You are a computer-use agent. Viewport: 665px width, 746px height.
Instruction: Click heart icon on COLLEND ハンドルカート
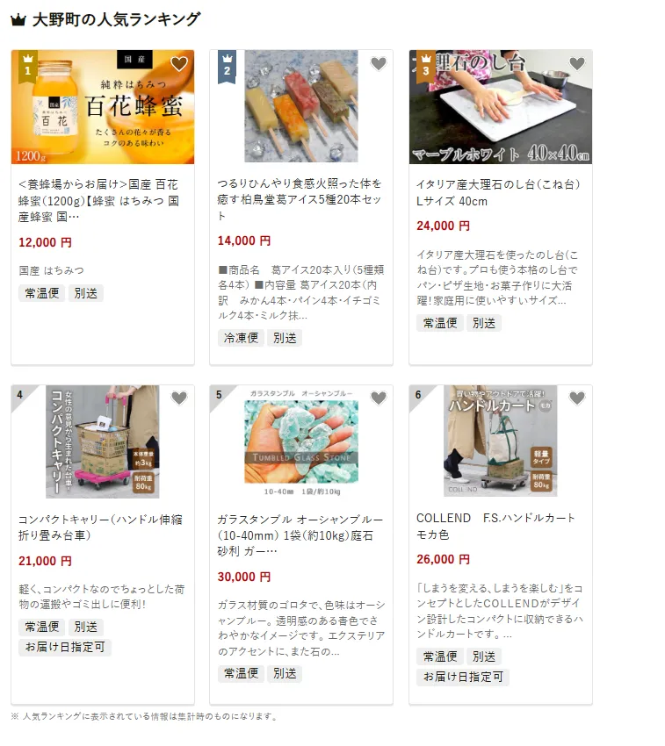pyautogui.click(x=577, y=398)
